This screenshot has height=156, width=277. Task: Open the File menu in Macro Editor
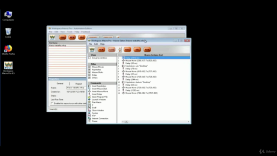tap(90, 44)
